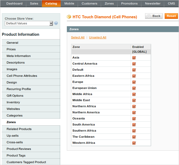
Task: Click the product box icon beside title
Action: point(69,17)
